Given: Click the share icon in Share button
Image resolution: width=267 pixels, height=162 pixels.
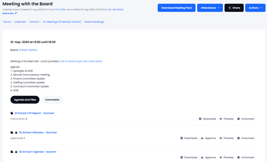Looking at the screenshot, I should click(230, 8).
